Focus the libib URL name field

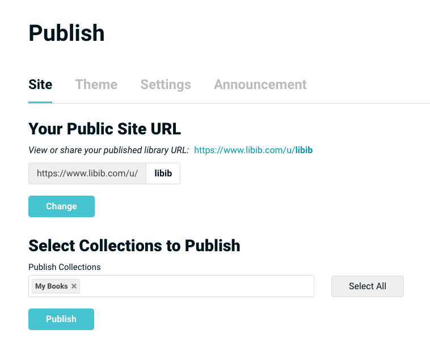(163, 174)
